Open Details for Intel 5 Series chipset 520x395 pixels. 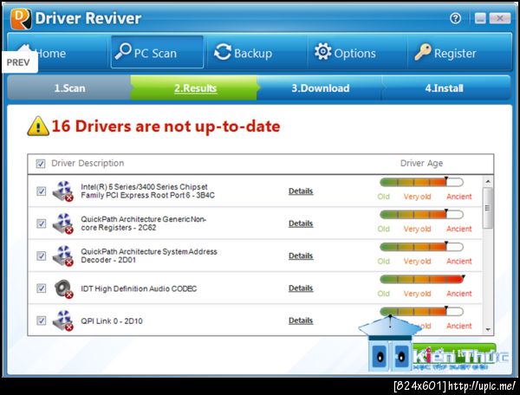coord(301,191)
